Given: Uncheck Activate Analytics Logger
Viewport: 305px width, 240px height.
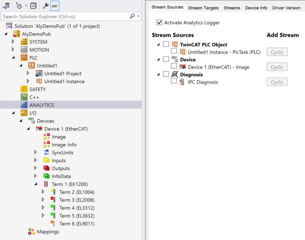Looking at the screenshot, I should click(x=159, y=22).
